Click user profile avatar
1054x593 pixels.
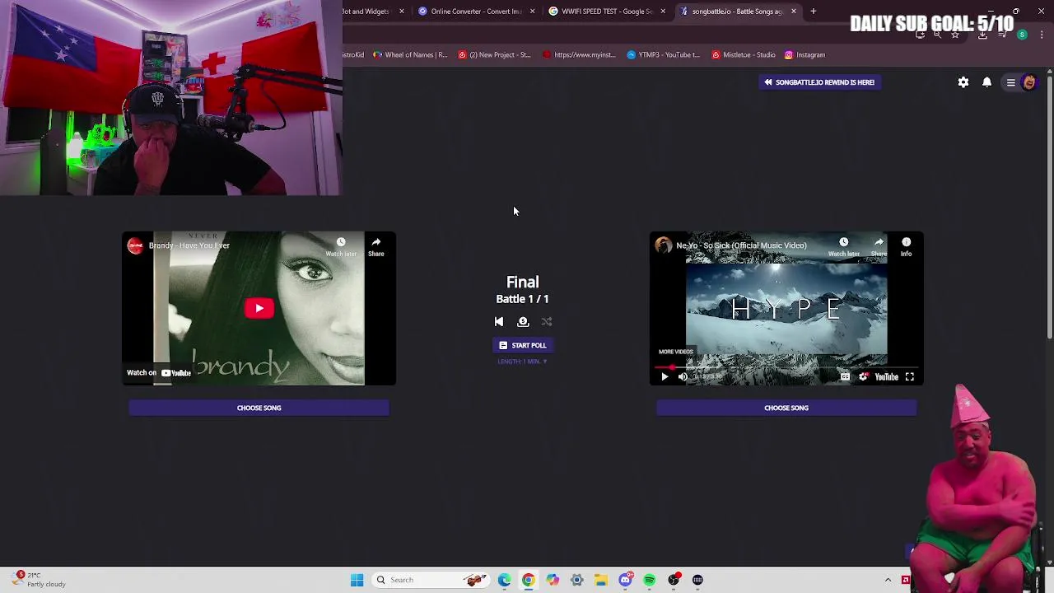1028,82
